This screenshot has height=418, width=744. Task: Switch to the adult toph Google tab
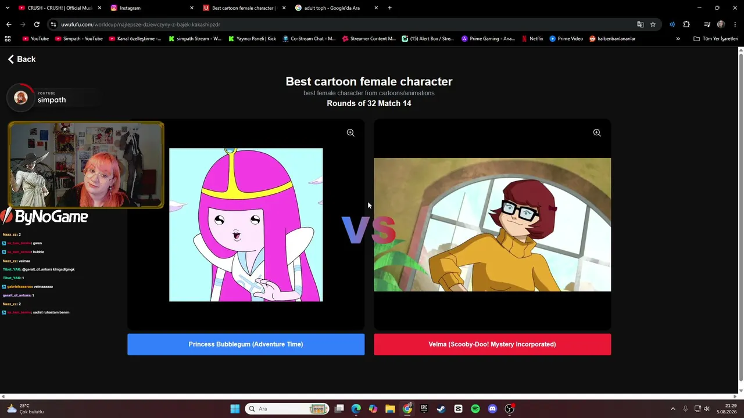(336, 8)
